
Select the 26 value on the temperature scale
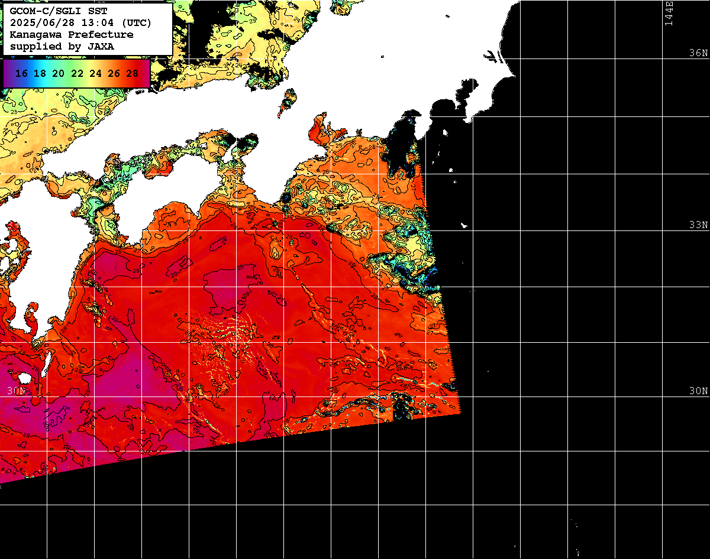coord(114,73)
